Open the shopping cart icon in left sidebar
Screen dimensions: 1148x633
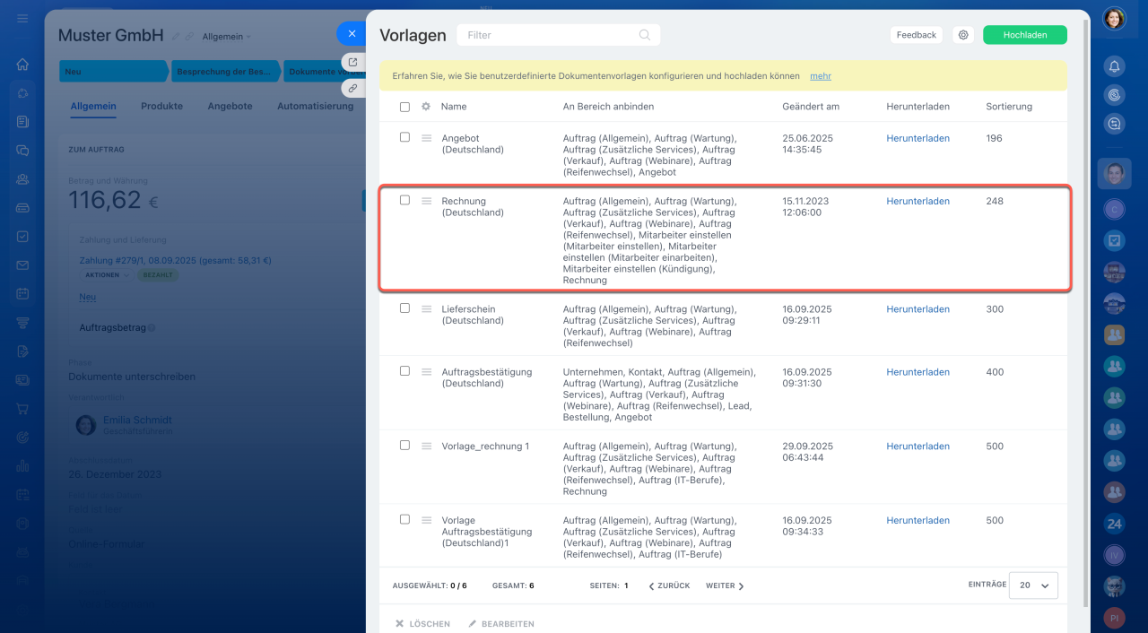point(22,409)
